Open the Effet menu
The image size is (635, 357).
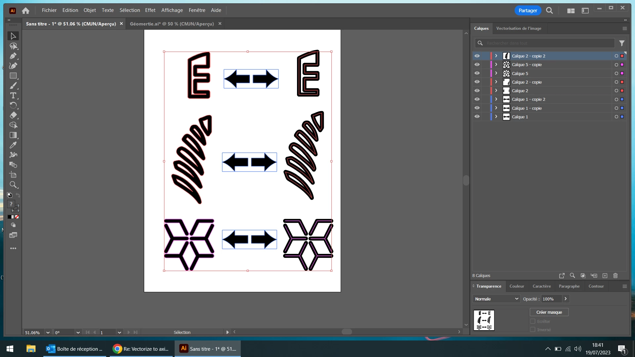(x=150, y=10)
